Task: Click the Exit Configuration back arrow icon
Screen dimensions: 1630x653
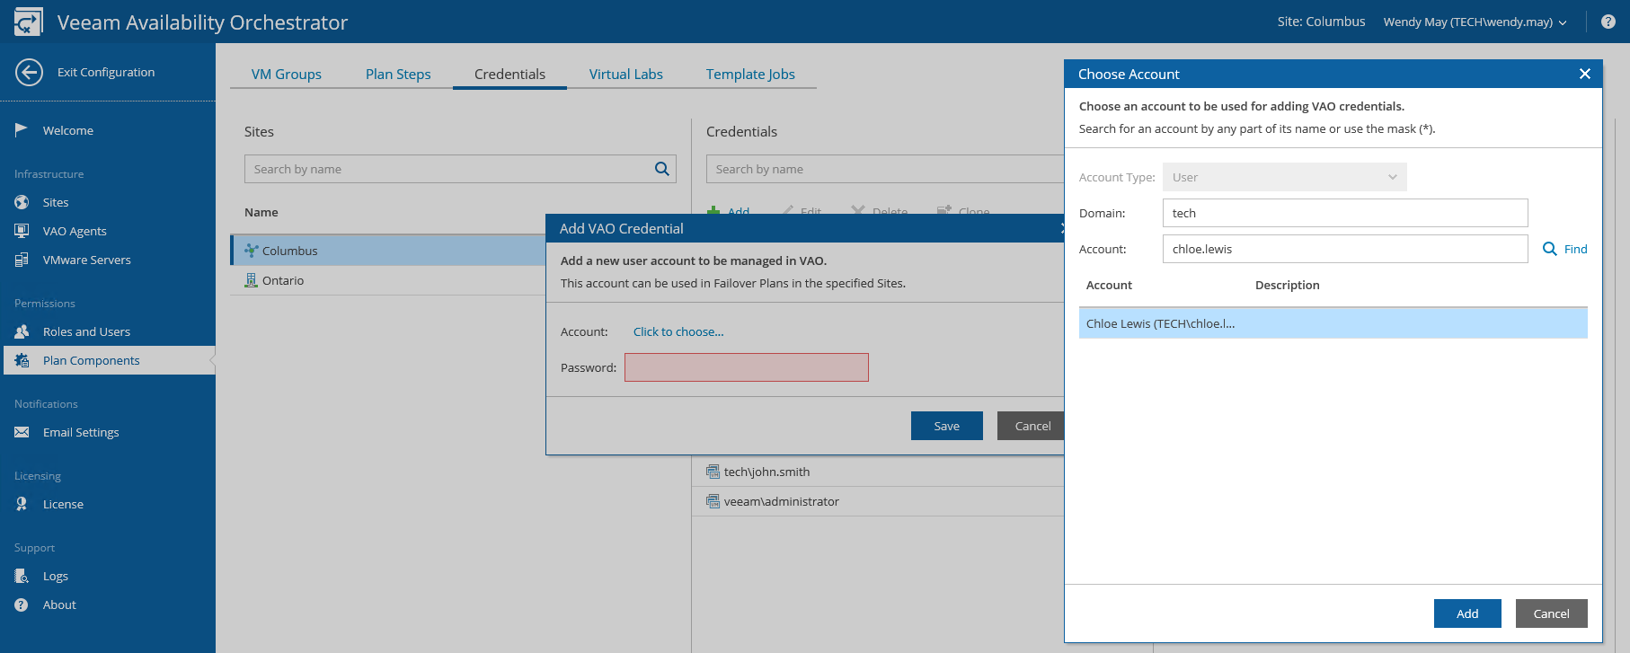Action: click(x=29, y=72)
